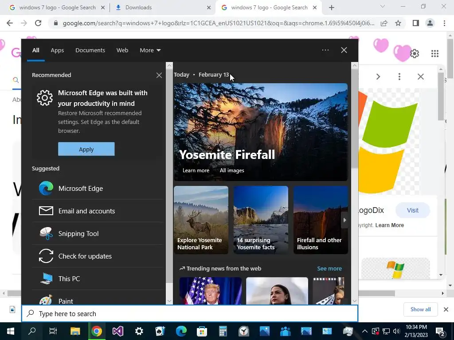
Task: Click Apply to set Edge default
Action: [x=86, y=149]
